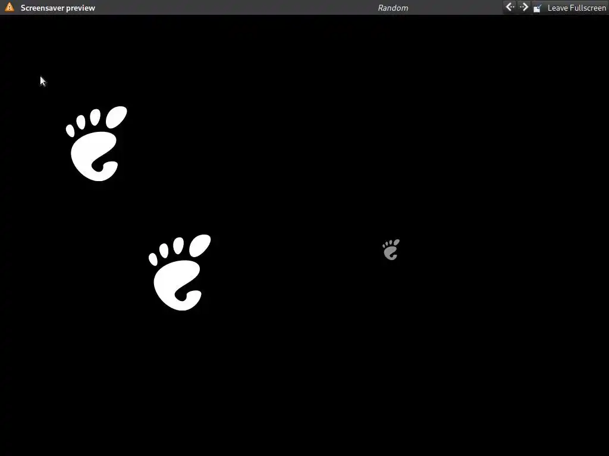Click the small grey GNOME foot logo
Viewport: 609px width, 456px height.
(391, 249)
